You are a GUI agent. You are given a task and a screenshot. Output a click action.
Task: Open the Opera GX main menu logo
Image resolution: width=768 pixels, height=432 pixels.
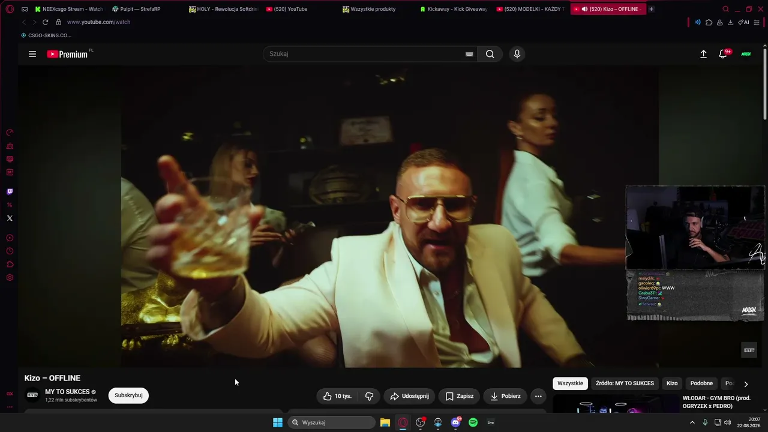[10, 9]
